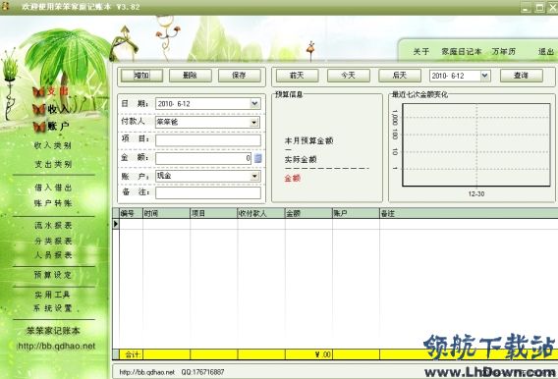
Task: Click 退出 (Exit) in top menu
Action: point(546,52)
